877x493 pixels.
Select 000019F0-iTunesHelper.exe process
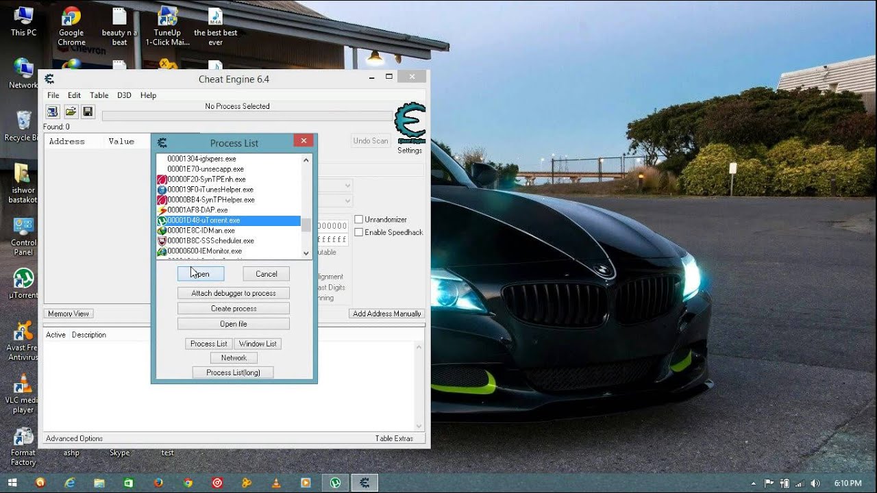tap(229, 190)
